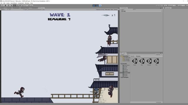Image resolution: width=188 pixels, height=105 pixels.
Task: Select the Rect transform tool
Action: tap(15, 6)
